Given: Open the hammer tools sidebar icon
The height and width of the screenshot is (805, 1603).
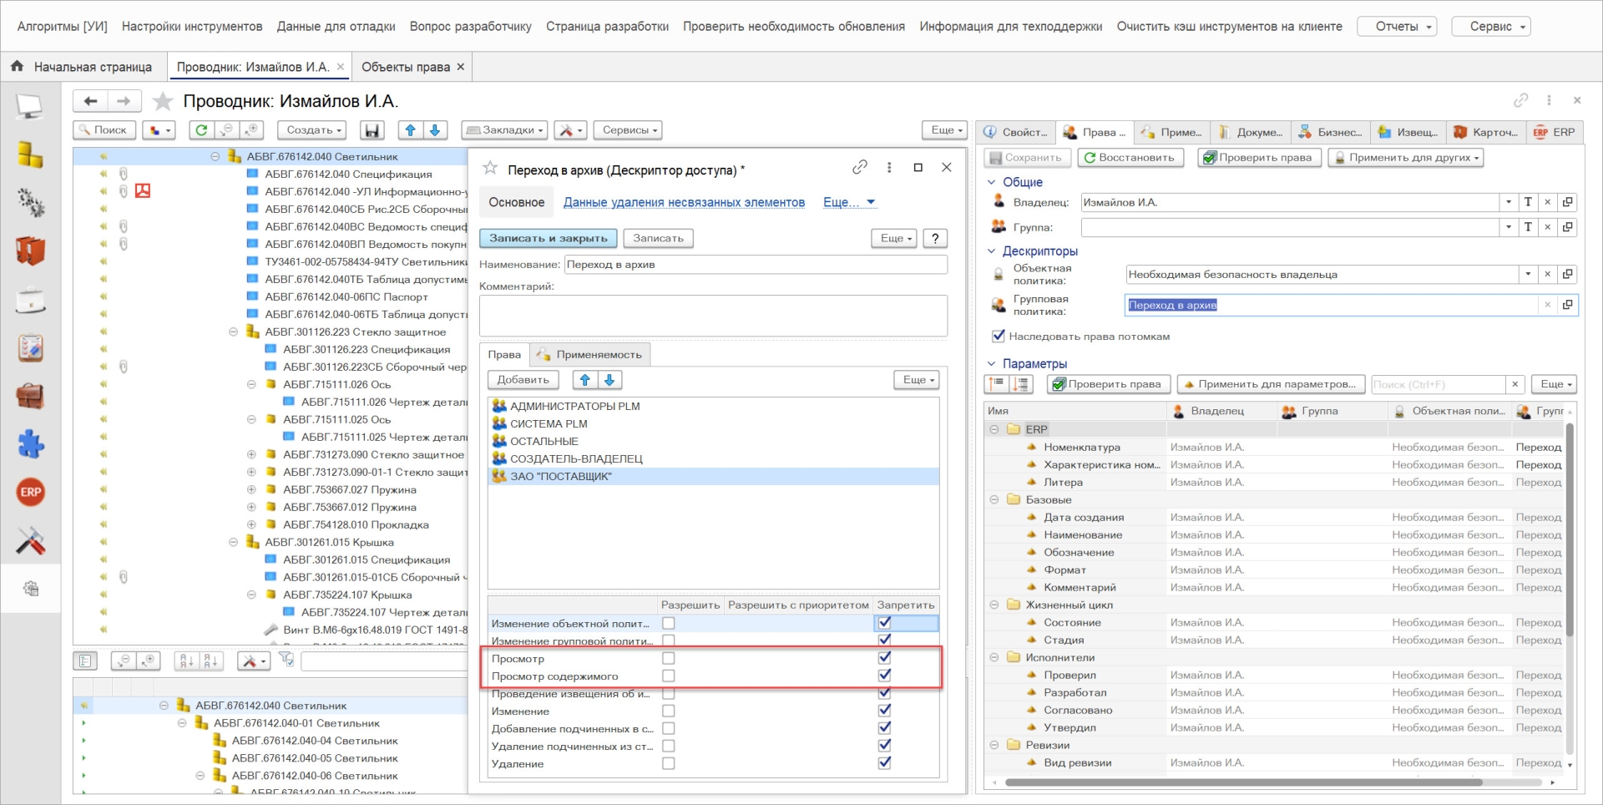Looking at the screenshot, I should [x=31, y=540].
